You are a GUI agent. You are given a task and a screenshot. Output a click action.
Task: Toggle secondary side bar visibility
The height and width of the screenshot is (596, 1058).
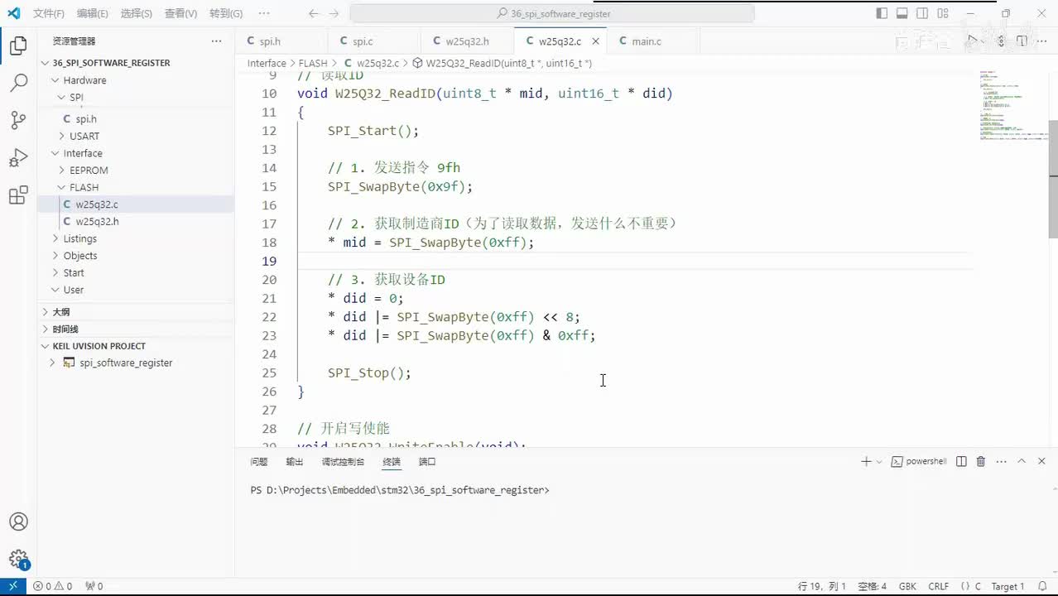[x=922, y=13]
